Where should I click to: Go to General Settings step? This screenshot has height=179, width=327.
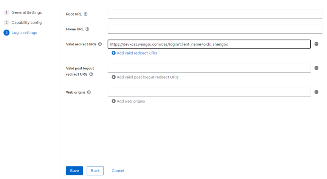tap(26, 12)
